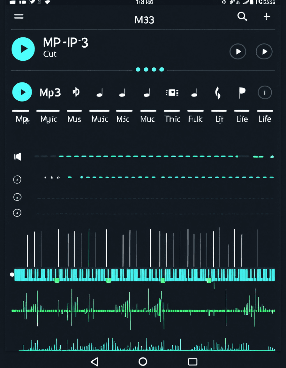Image resolution: width=286 pixels, height=368 pixels.
Task: Select the note icon above Muic tab
Action: (x=100, y=93)
